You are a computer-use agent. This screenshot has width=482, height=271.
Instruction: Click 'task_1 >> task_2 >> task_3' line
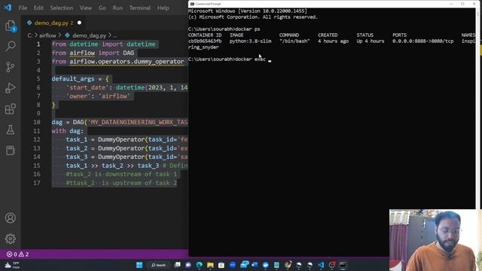tap(112, 166)
